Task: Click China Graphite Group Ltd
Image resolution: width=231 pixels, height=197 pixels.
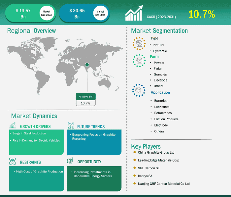Action: [x=156, y=152]
